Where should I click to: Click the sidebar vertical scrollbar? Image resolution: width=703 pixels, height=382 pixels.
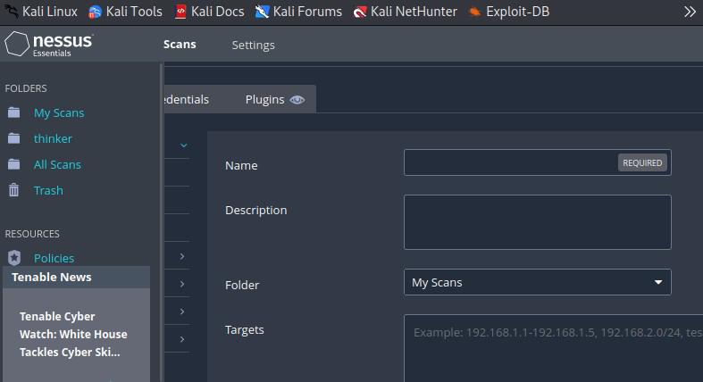coord(162,221)
